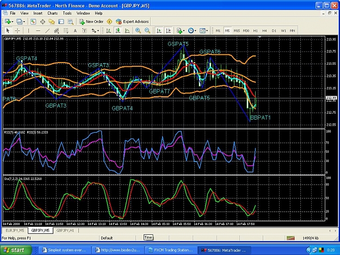The image size is (340, 255).
Task: Open the Help menu
Action: [98, 13]
